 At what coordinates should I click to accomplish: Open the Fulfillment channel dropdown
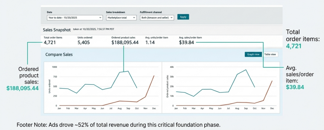click(157, 18)
